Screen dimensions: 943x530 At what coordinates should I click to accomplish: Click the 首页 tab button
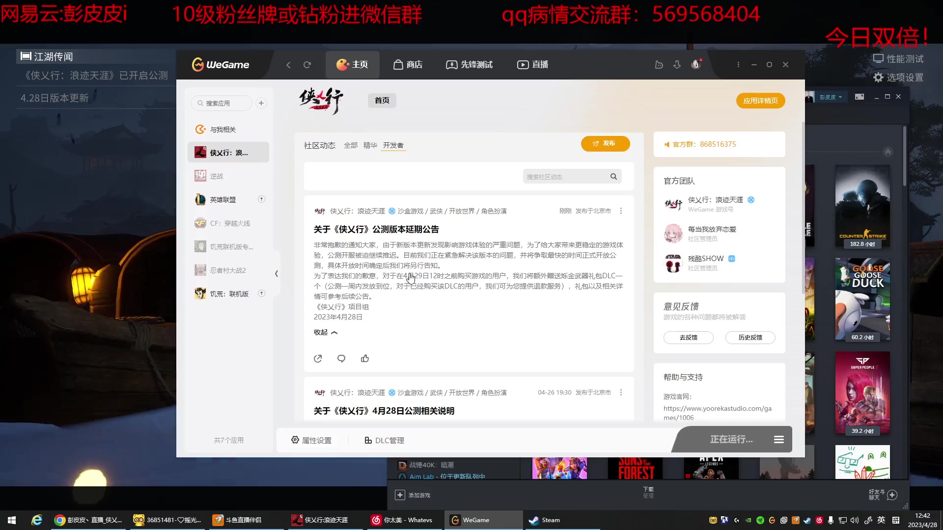382,100
